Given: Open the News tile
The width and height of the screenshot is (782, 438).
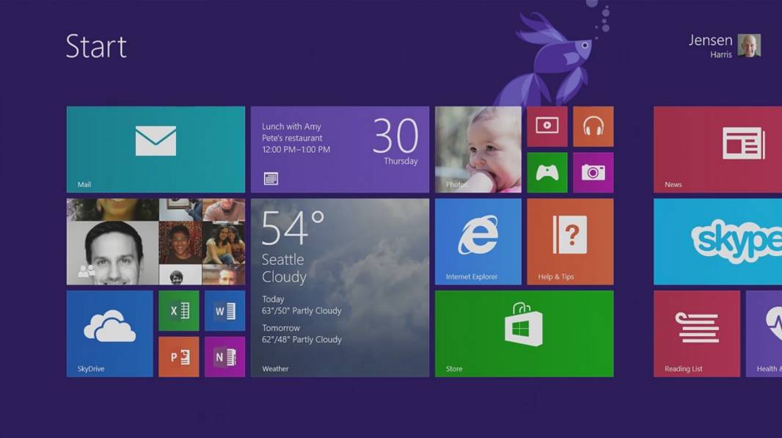Looking at the screenshot, I should (717, 149).
